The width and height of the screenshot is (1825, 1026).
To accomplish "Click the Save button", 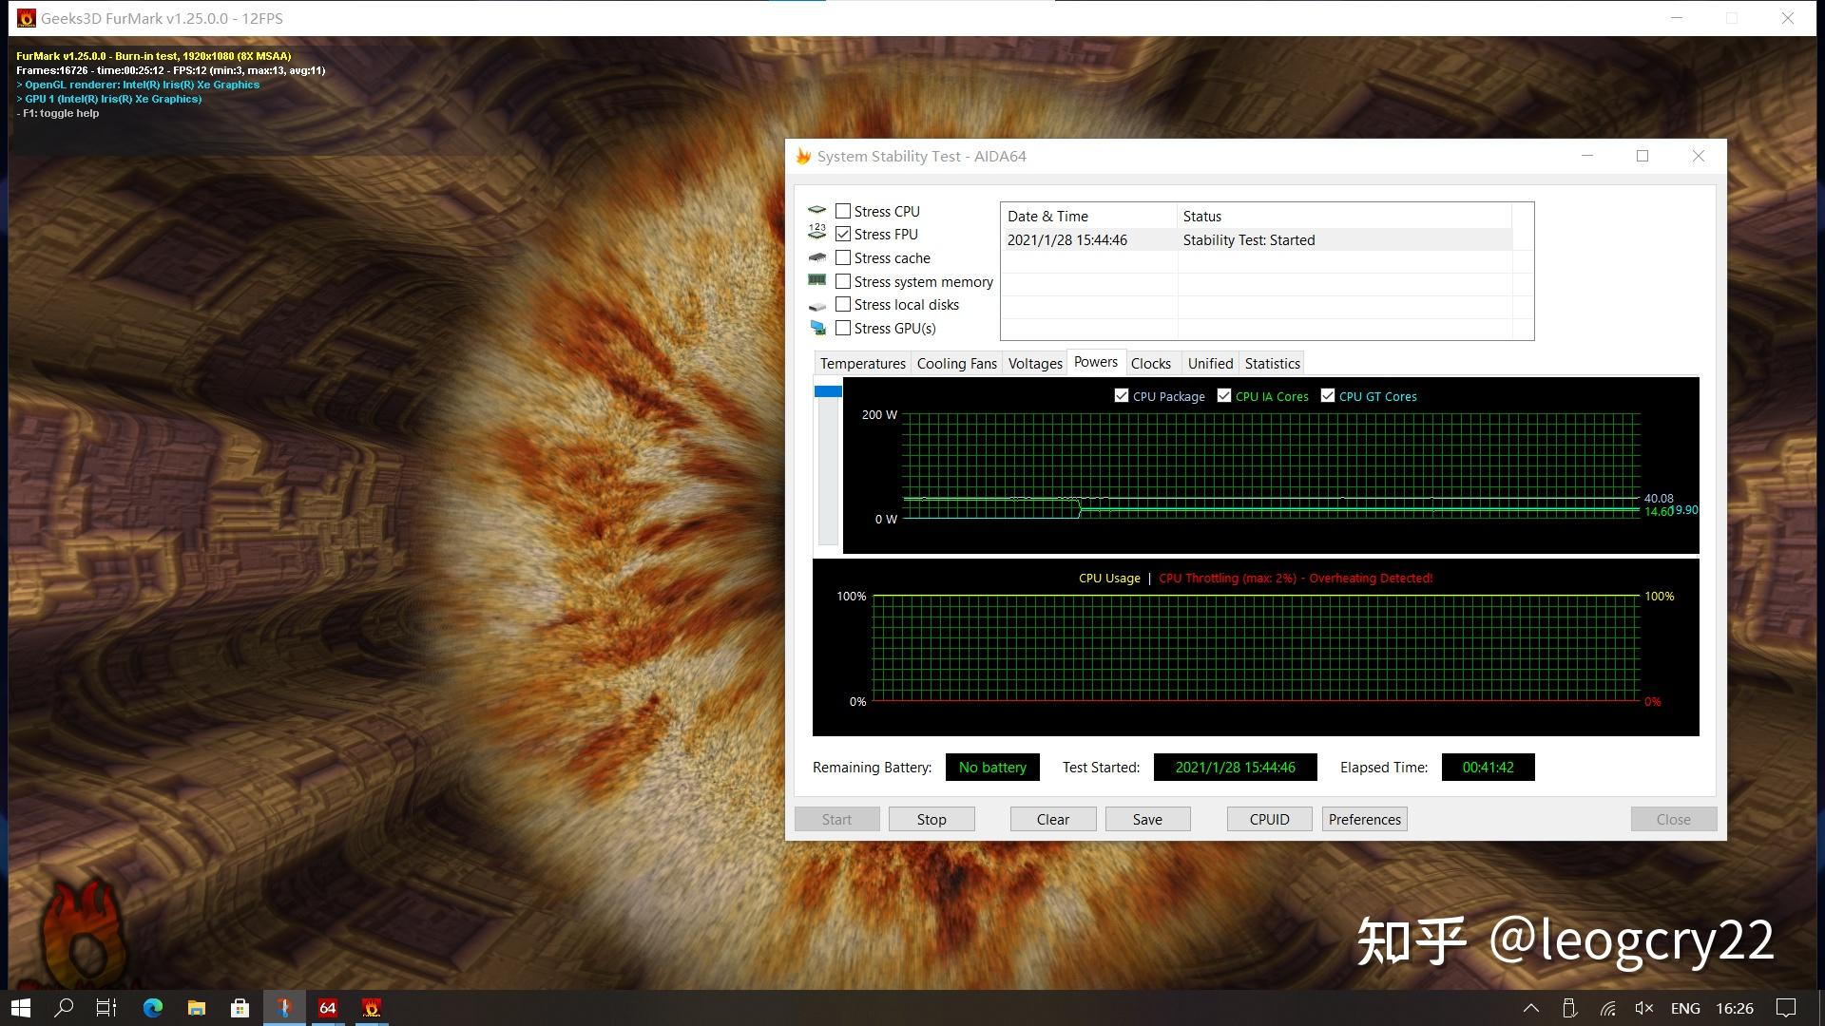I will coord(1147,819).
